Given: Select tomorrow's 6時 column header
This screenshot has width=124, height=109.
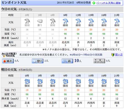Looking at the screenshot, I should click(53, 76).
